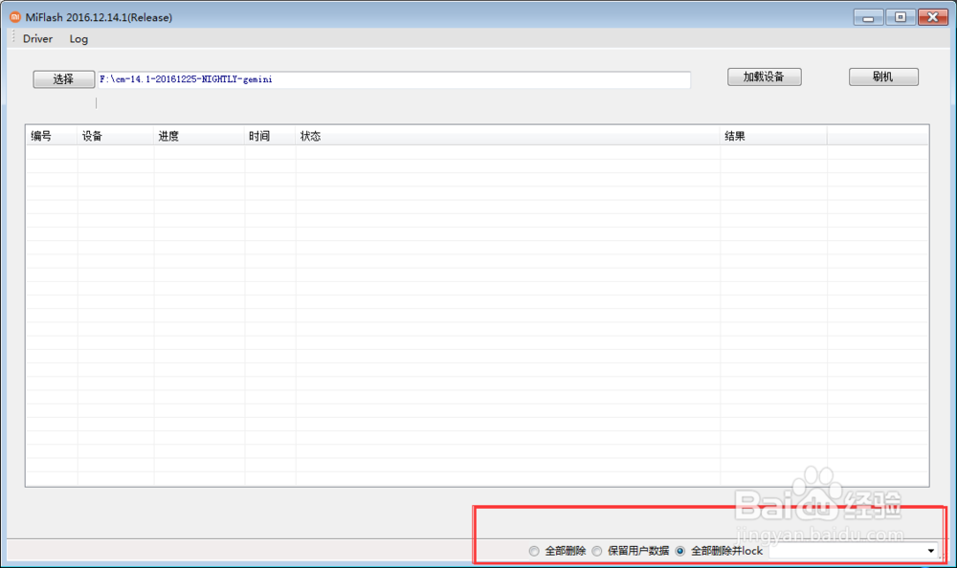Click the 时间 column header
Image resolution: width=957 pixels, height=568 pixels.
pos(271,136)
